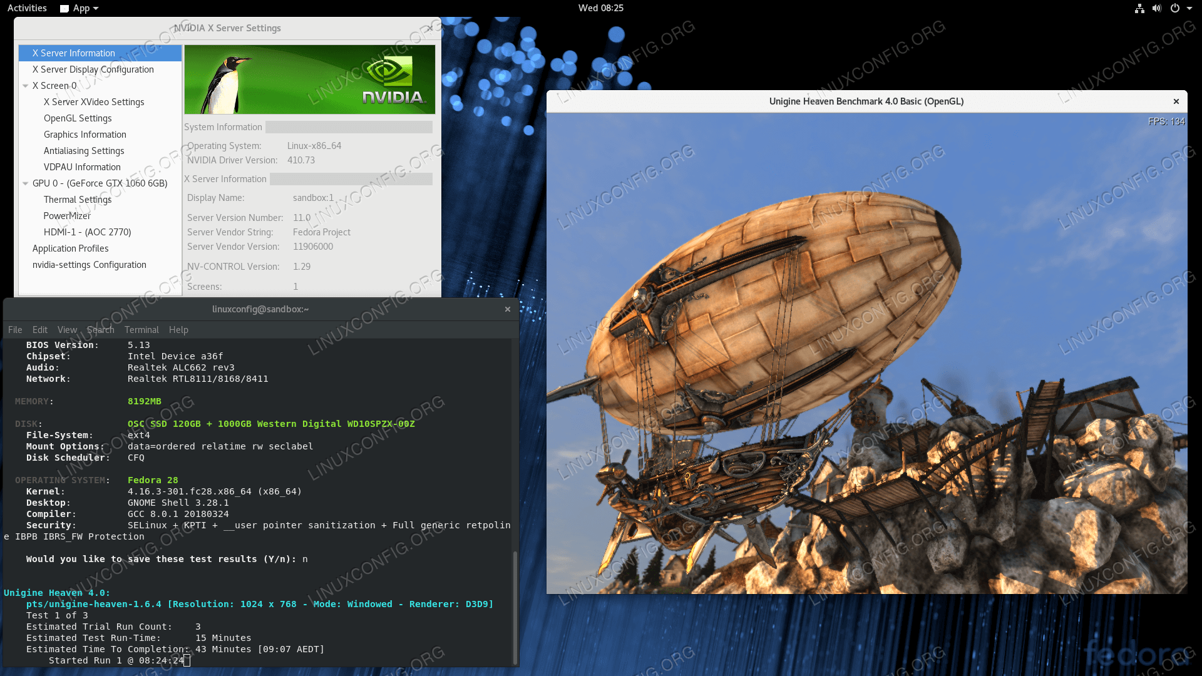
Task: Click the display name value sandbox:1
Action: [314, 198]
